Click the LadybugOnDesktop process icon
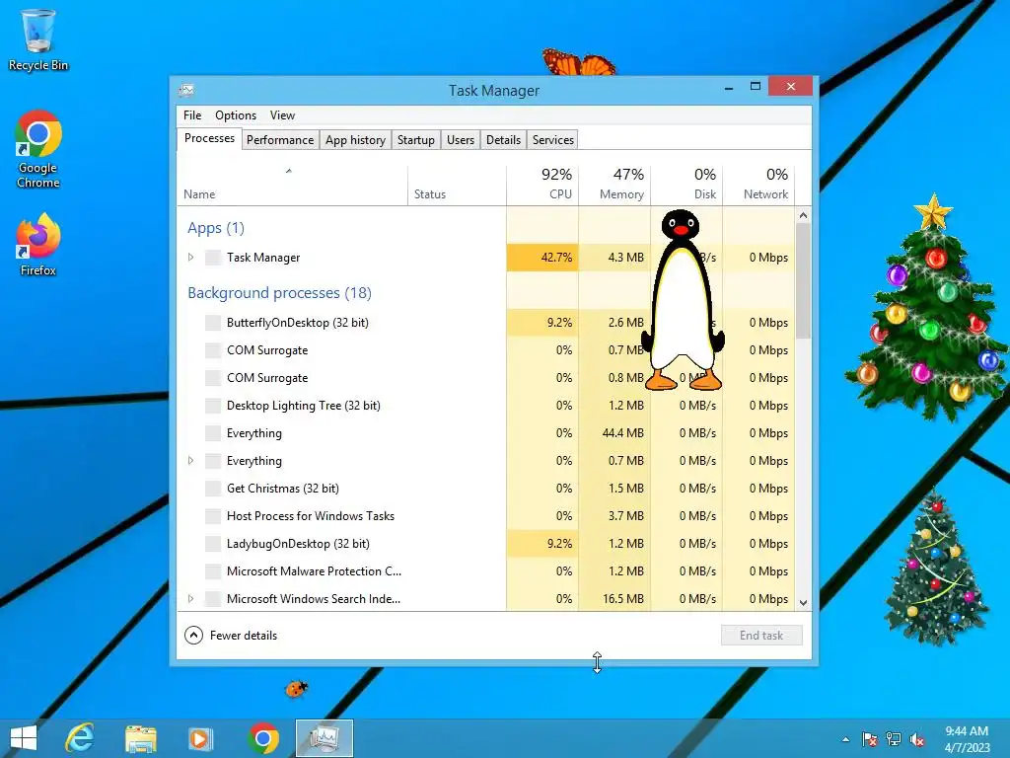 pyautogui.click(x=213, y=544)
